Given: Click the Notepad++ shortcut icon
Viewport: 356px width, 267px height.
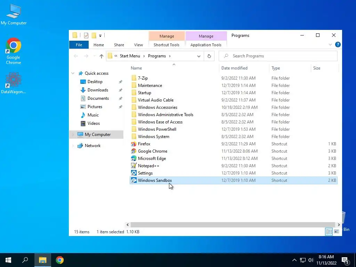Looking at the screenshot, I should [134, 166].
